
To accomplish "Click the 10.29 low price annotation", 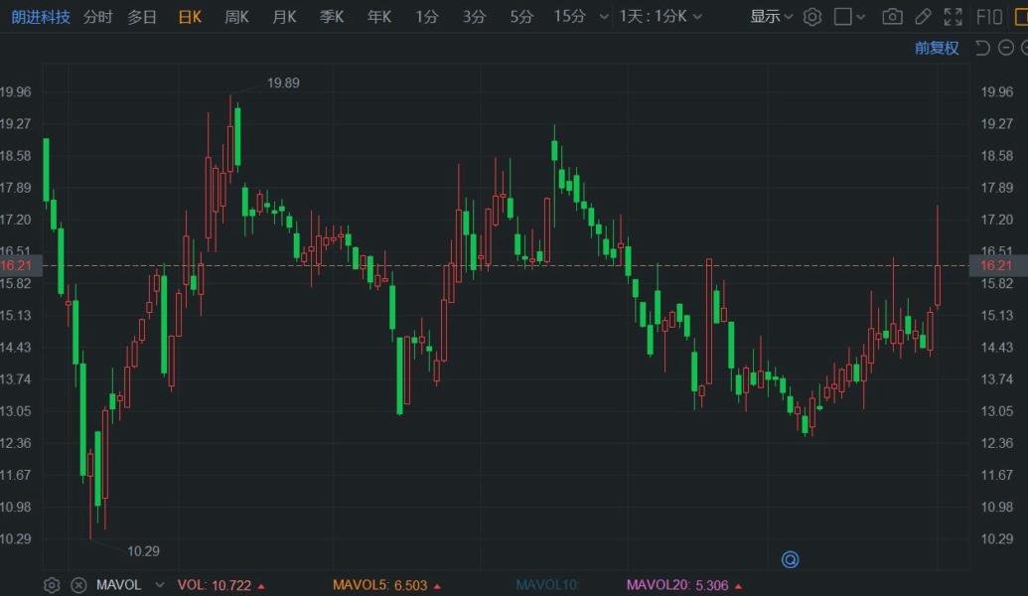I will point(144,551).
